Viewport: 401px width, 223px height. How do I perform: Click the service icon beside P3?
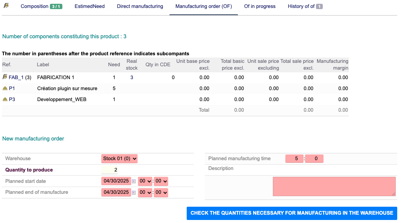tap(5, 99)
